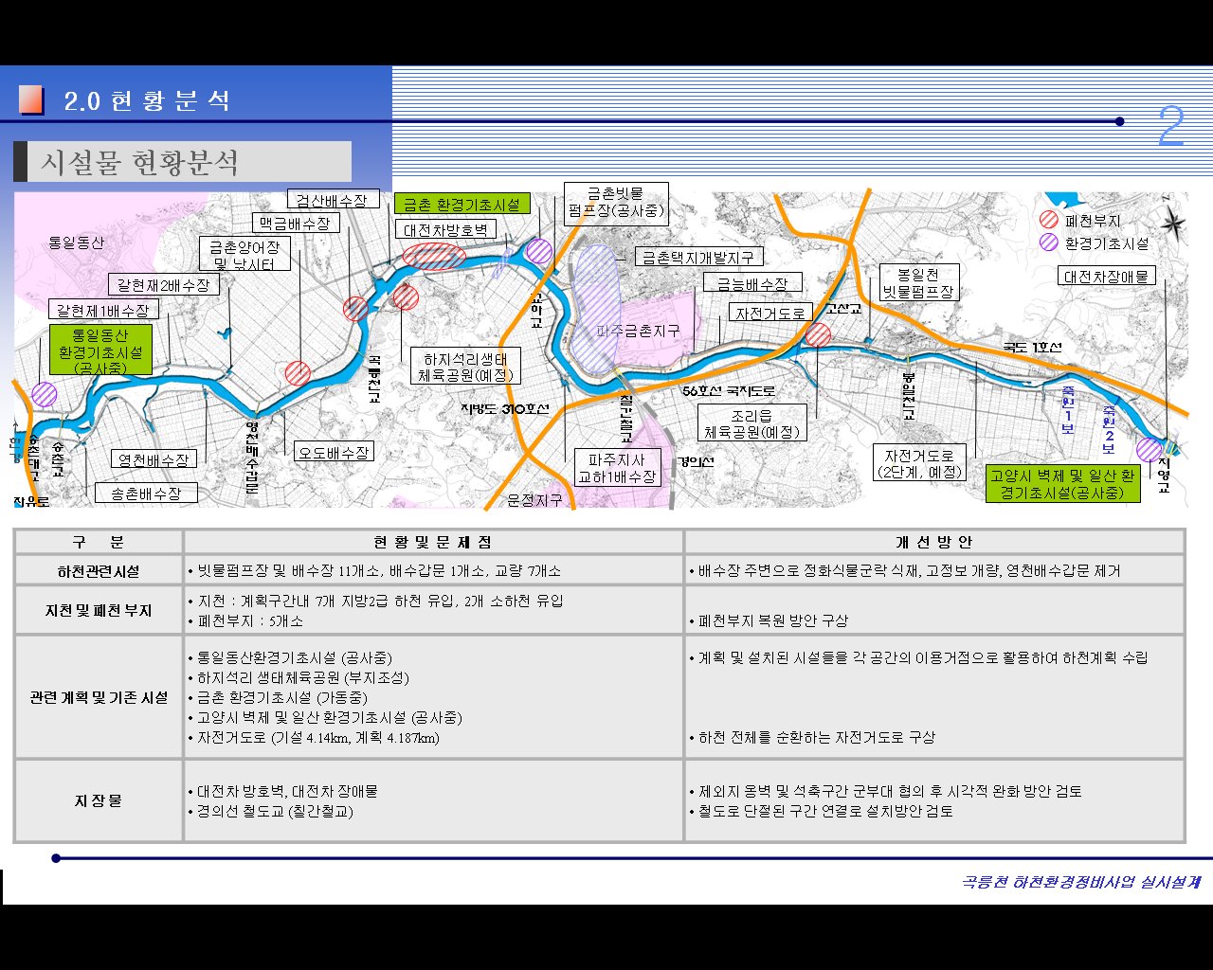Image resolution: width=1213 pixels, height=970 pixels.
Task: Select the 봉일천 빗물펌프장 label box
Action: (918, 283)
